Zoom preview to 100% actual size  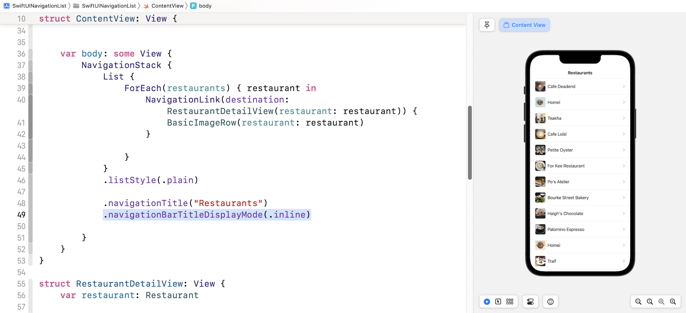tap(650, 302)
